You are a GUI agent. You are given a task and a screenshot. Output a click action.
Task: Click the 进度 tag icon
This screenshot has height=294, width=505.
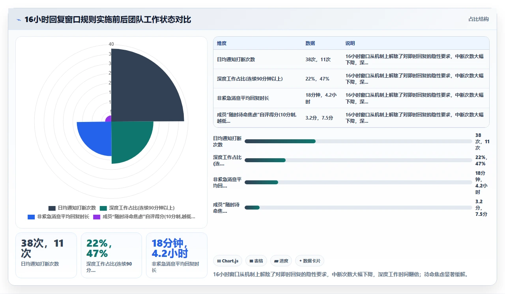tap(276, 261)
